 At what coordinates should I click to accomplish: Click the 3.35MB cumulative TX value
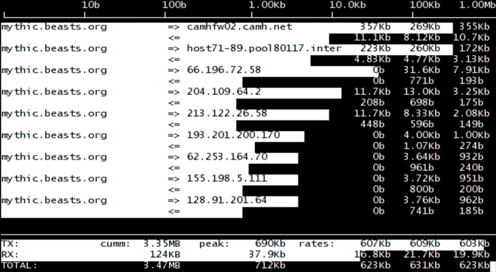click(x=162, y=244)
